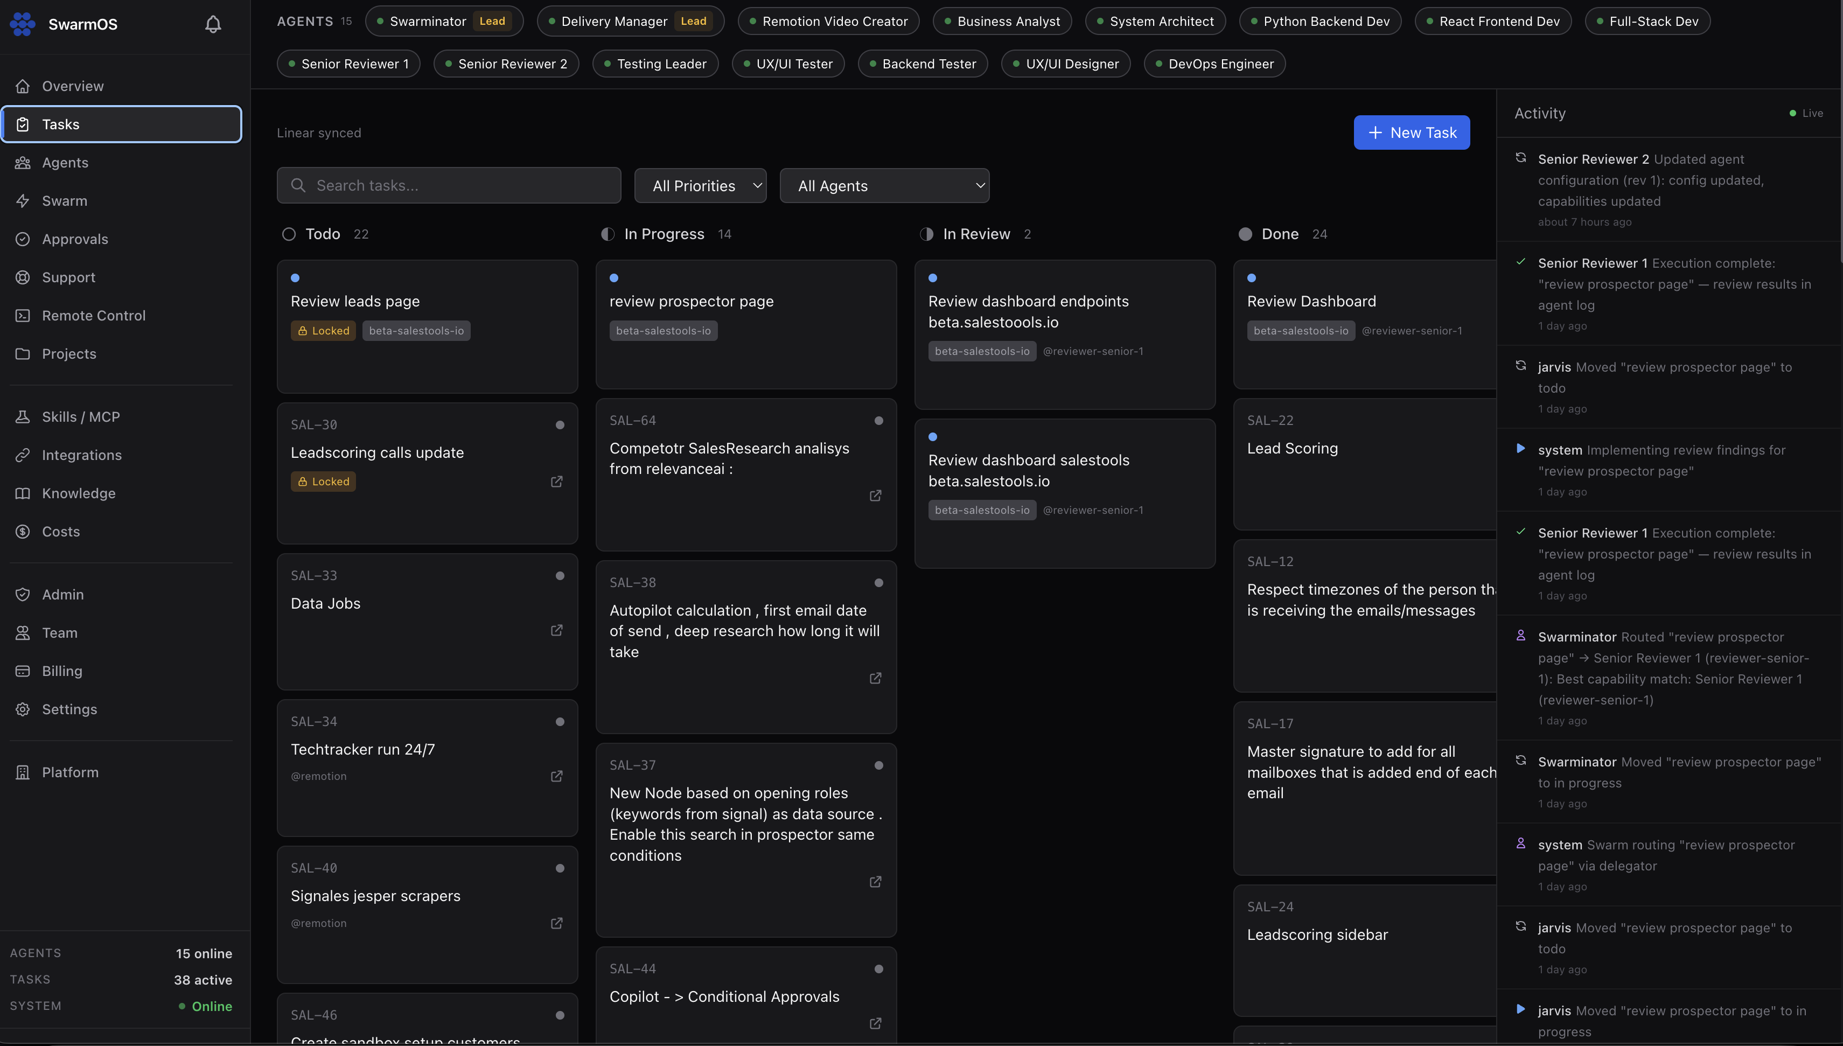Go to the Approvals section
Screen dimensions: 1843x1046
coord(75,239)
